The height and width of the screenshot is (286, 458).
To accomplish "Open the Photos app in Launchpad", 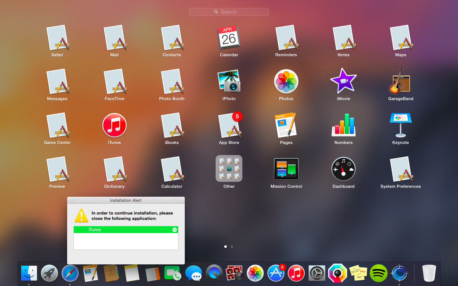I will 286,81.
